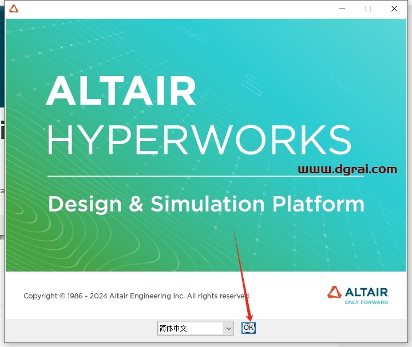Click the Design & Simulation Platform text

tap(206, 204)
